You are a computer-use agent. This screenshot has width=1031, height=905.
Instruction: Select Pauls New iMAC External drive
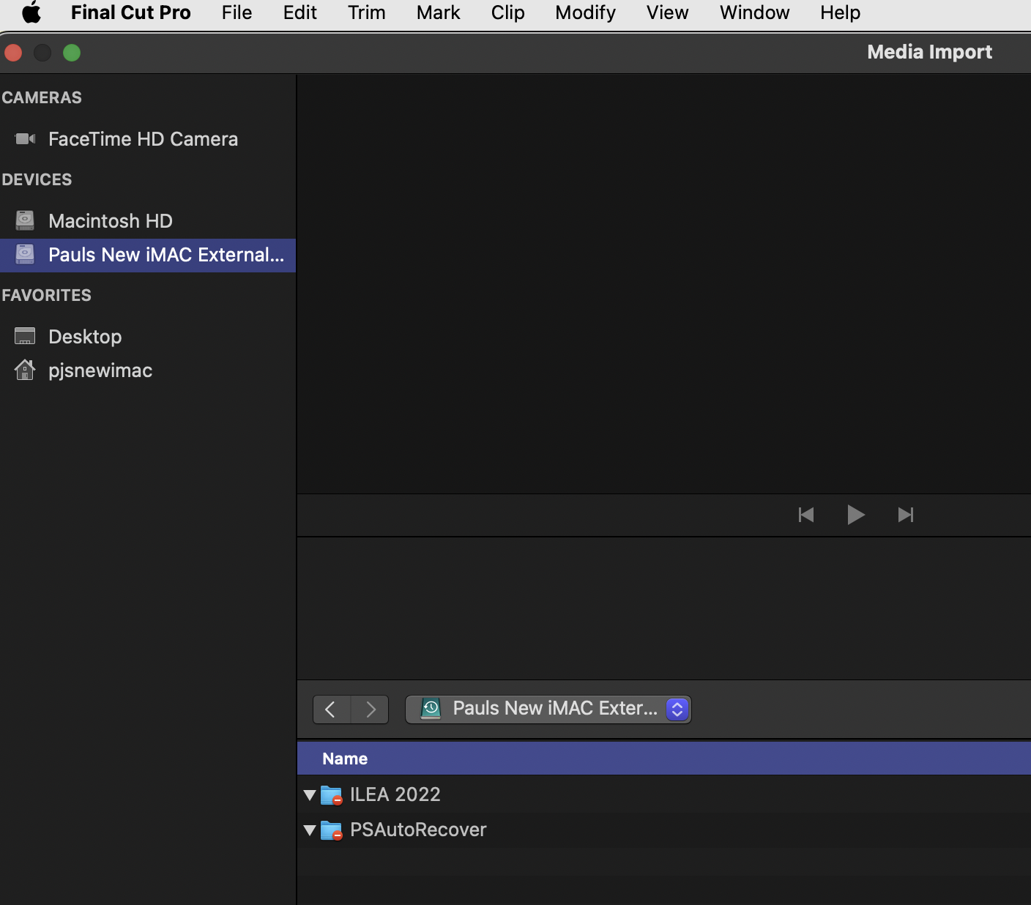(148, 255)
